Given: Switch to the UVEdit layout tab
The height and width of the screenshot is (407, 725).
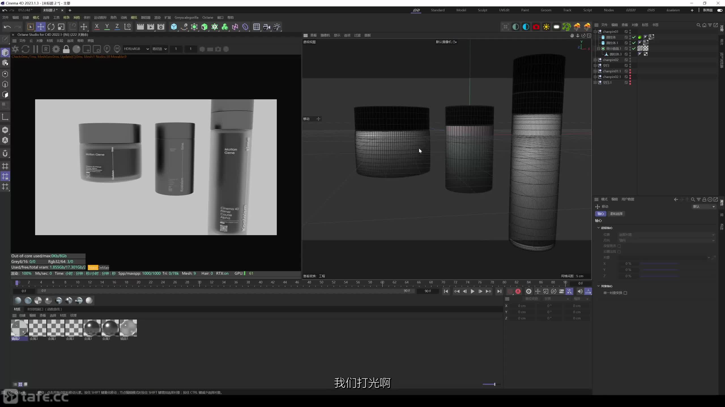Looking at the screenshot, I should (504, 10).
